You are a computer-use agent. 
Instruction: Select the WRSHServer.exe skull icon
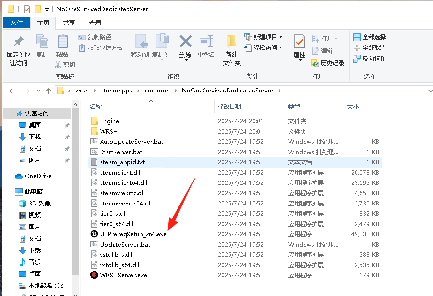(x=94, y=275)
